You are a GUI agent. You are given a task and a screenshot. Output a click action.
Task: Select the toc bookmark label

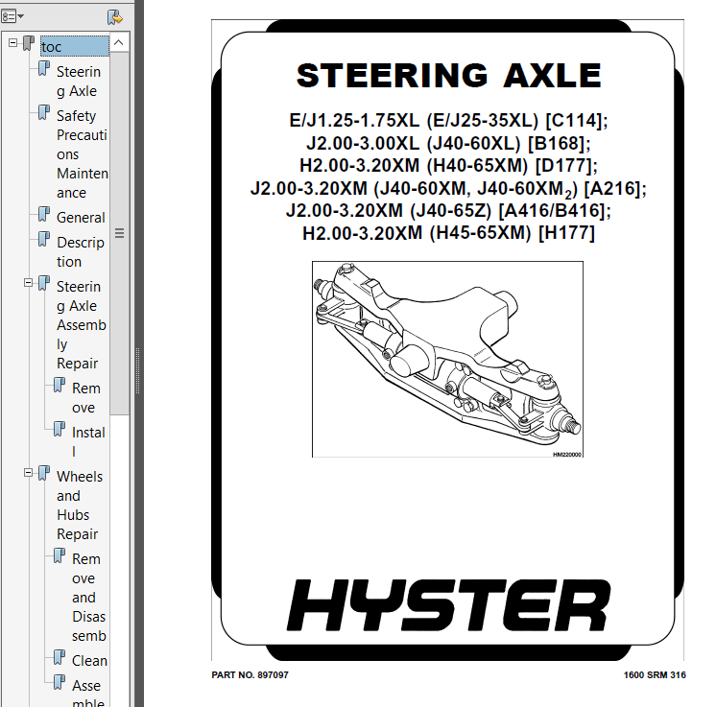75,47
